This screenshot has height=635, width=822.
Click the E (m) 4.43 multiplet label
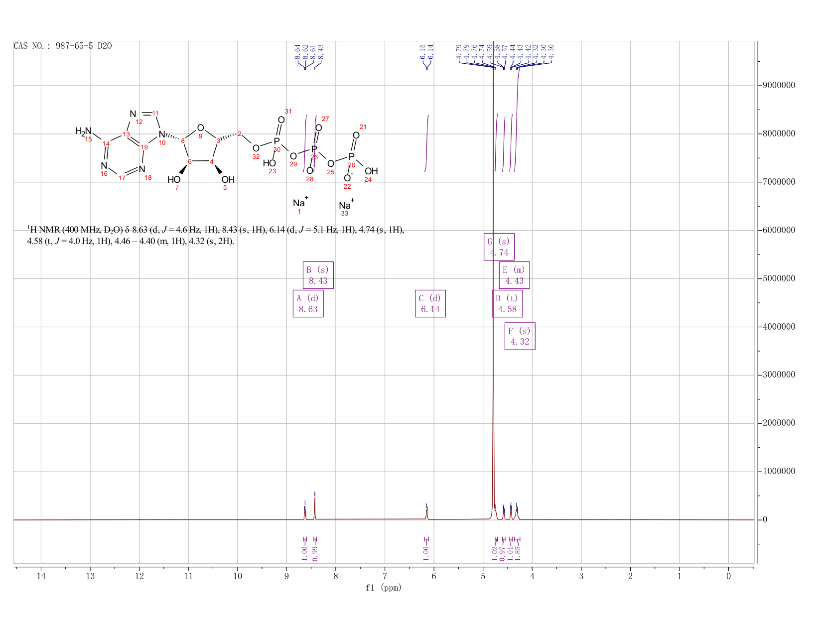click(x=514, y=275)
